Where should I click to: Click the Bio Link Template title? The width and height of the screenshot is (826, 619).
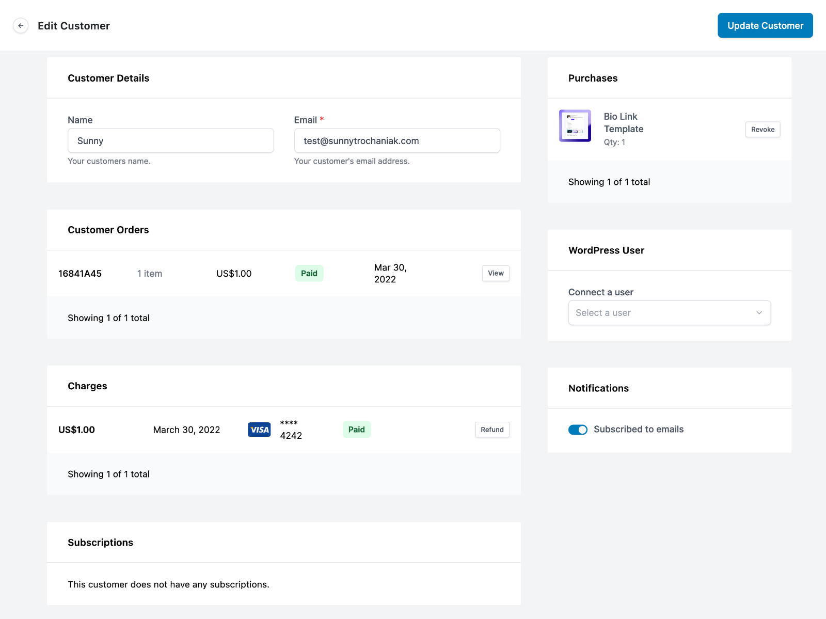624,123
